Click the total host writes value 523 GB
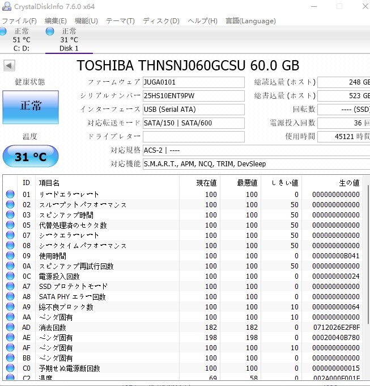This screenshot has width=370, height=386. pyautogui.click(x=344, y=96)
